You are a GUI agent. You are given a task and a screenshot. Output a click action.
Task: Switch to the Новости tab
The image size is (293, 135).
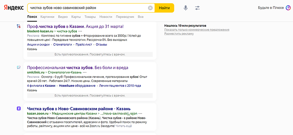click(106, 17)
